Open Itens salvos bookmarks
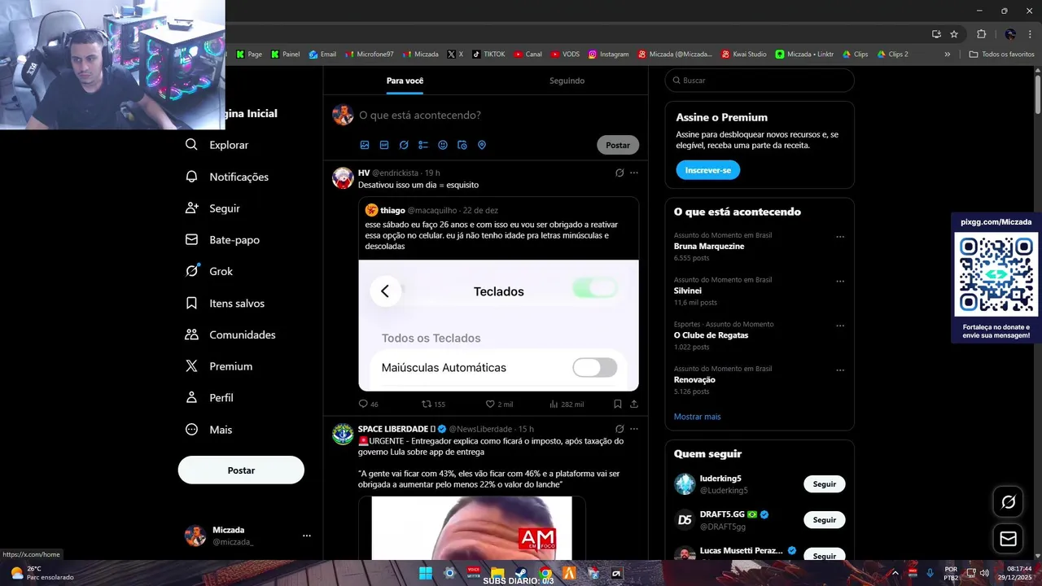This screenshot has width=1042, height=586. click(x=225, y=303)
